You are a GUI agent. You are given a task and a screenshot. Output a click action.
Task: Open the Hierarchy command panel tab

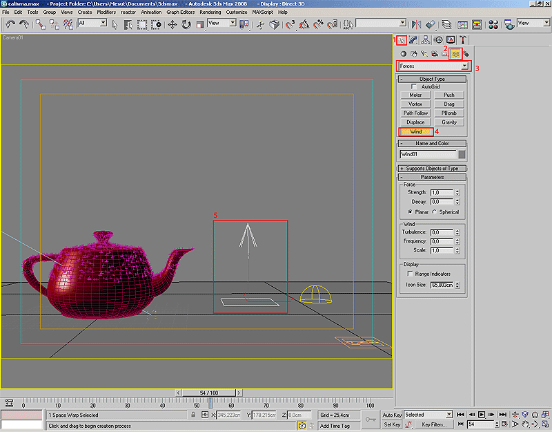coord(425,39)
